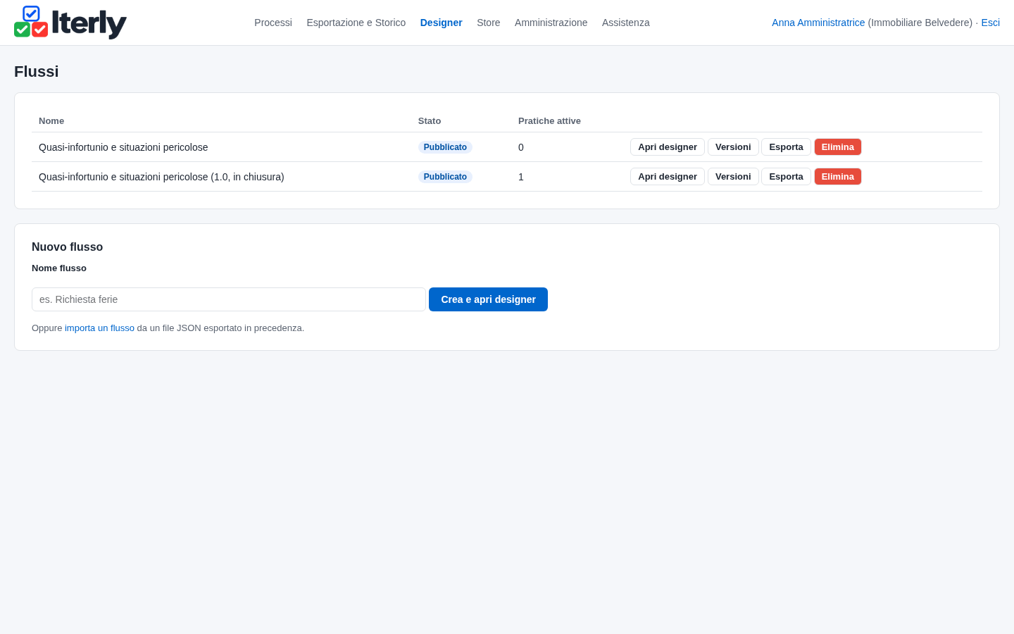Image resolution: width=1014 pixels, height=634 pixels.
Task: Show Versioni of the first flow row
Action: coord(733,147)
